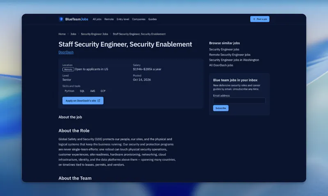328x196 pixels.
Task: Select the SQL skill tag
Action: click(x=82, y=91)
